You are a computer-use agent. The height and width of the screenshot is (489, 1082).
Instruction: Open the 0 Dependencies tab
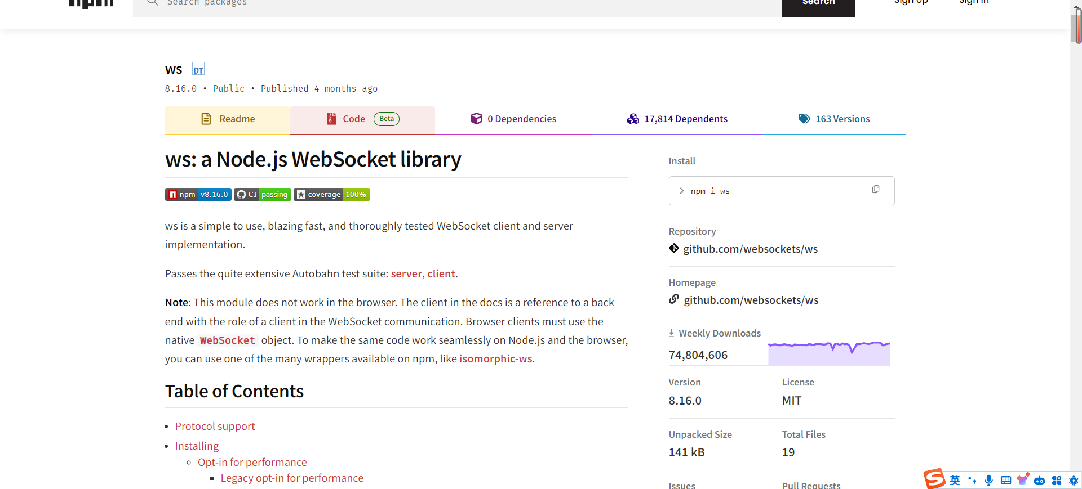coord(513,119)
